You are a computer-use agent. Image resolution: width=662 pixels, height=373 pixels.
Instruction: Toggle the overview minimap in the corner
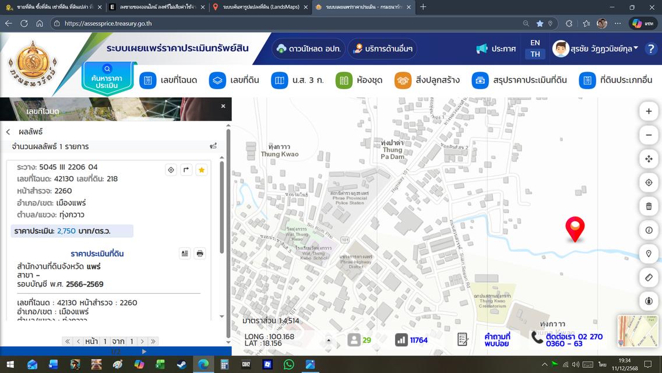pyautogui.click(x=638, y=332)
